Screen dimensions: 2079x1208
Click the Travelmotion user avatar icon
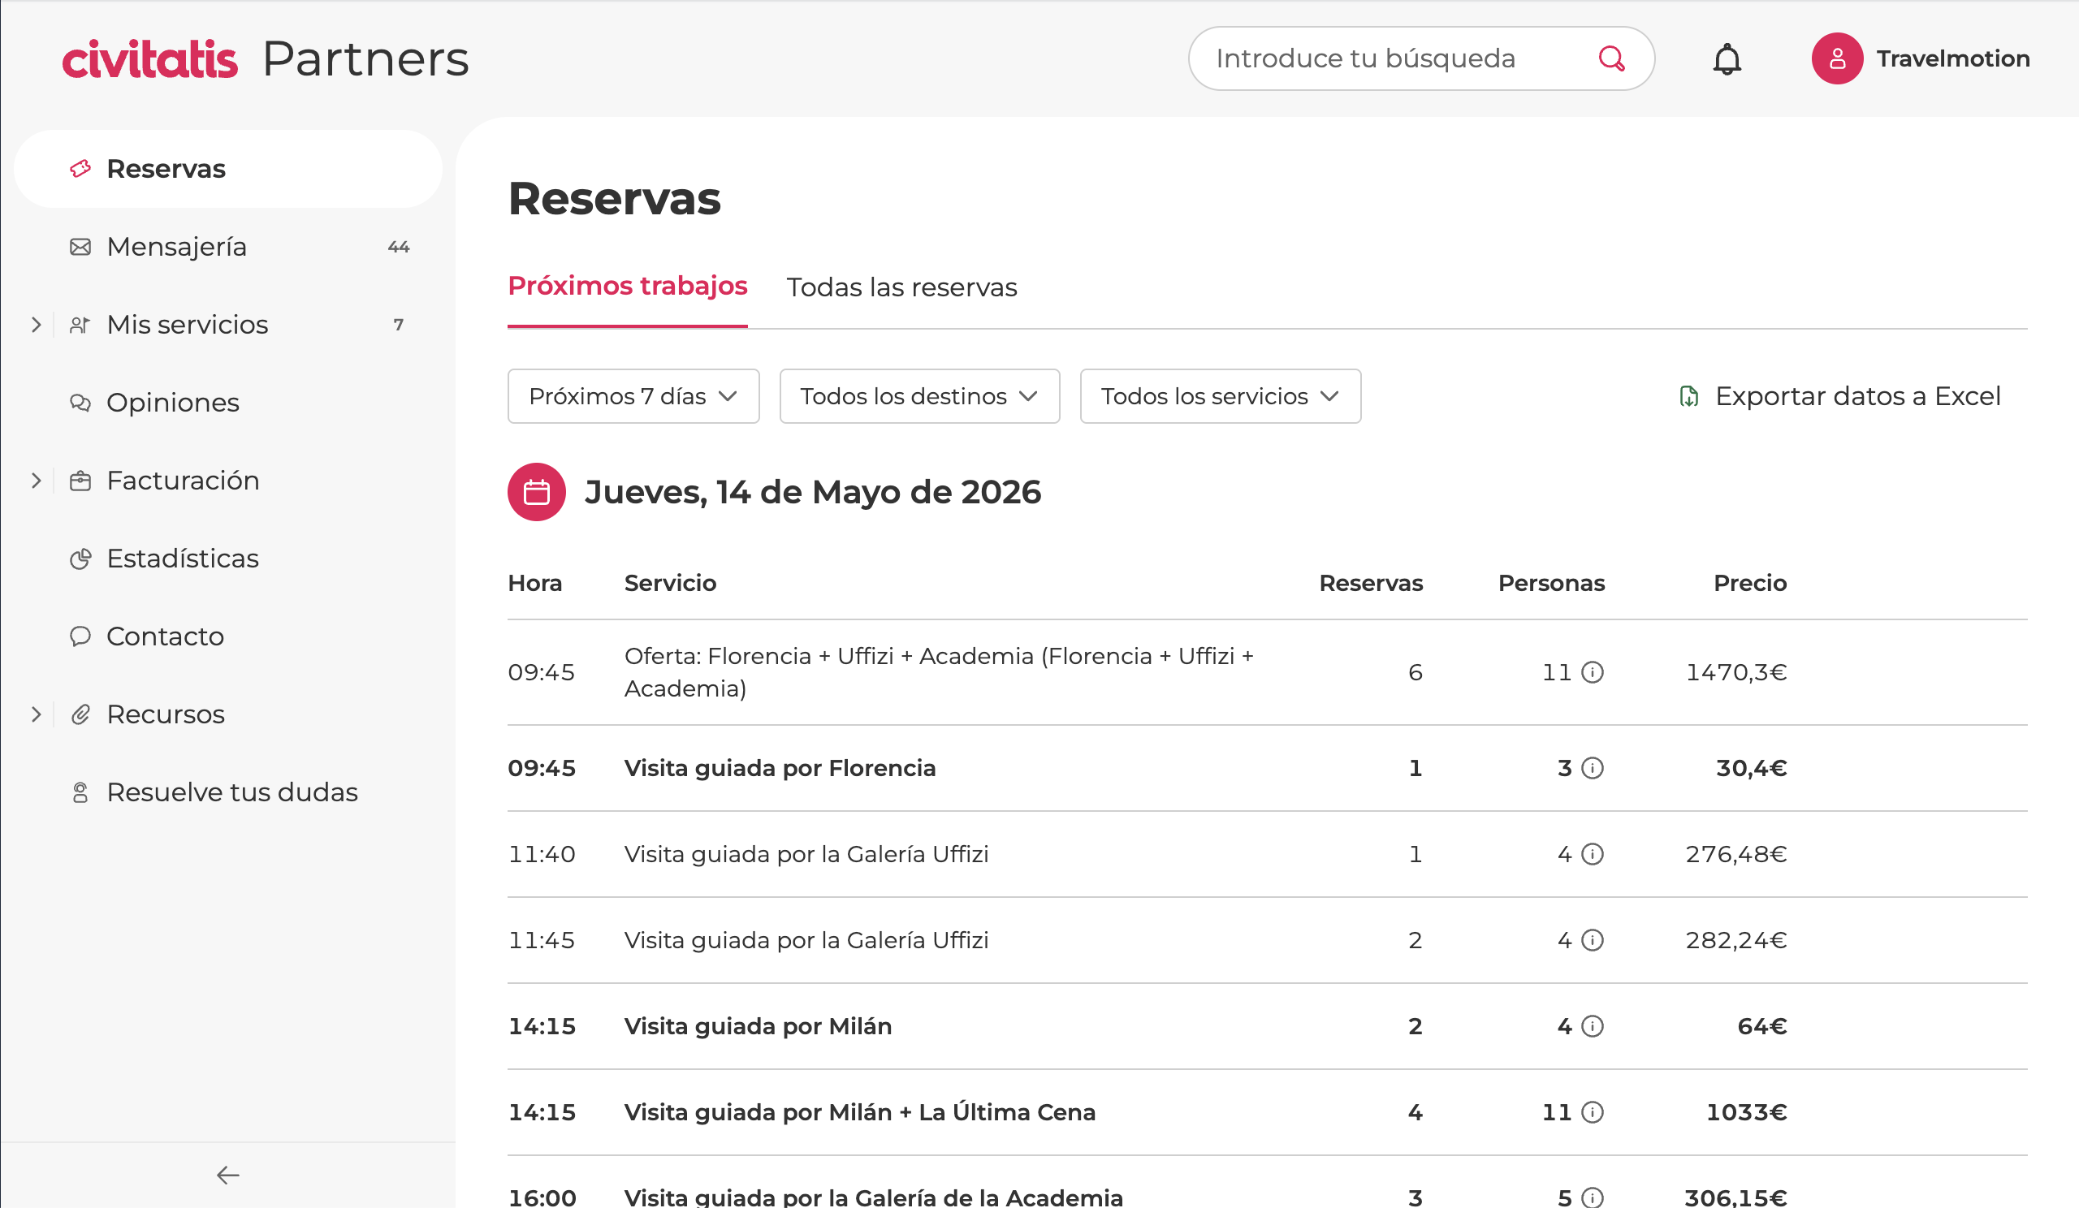click(x=1836, y=58)
